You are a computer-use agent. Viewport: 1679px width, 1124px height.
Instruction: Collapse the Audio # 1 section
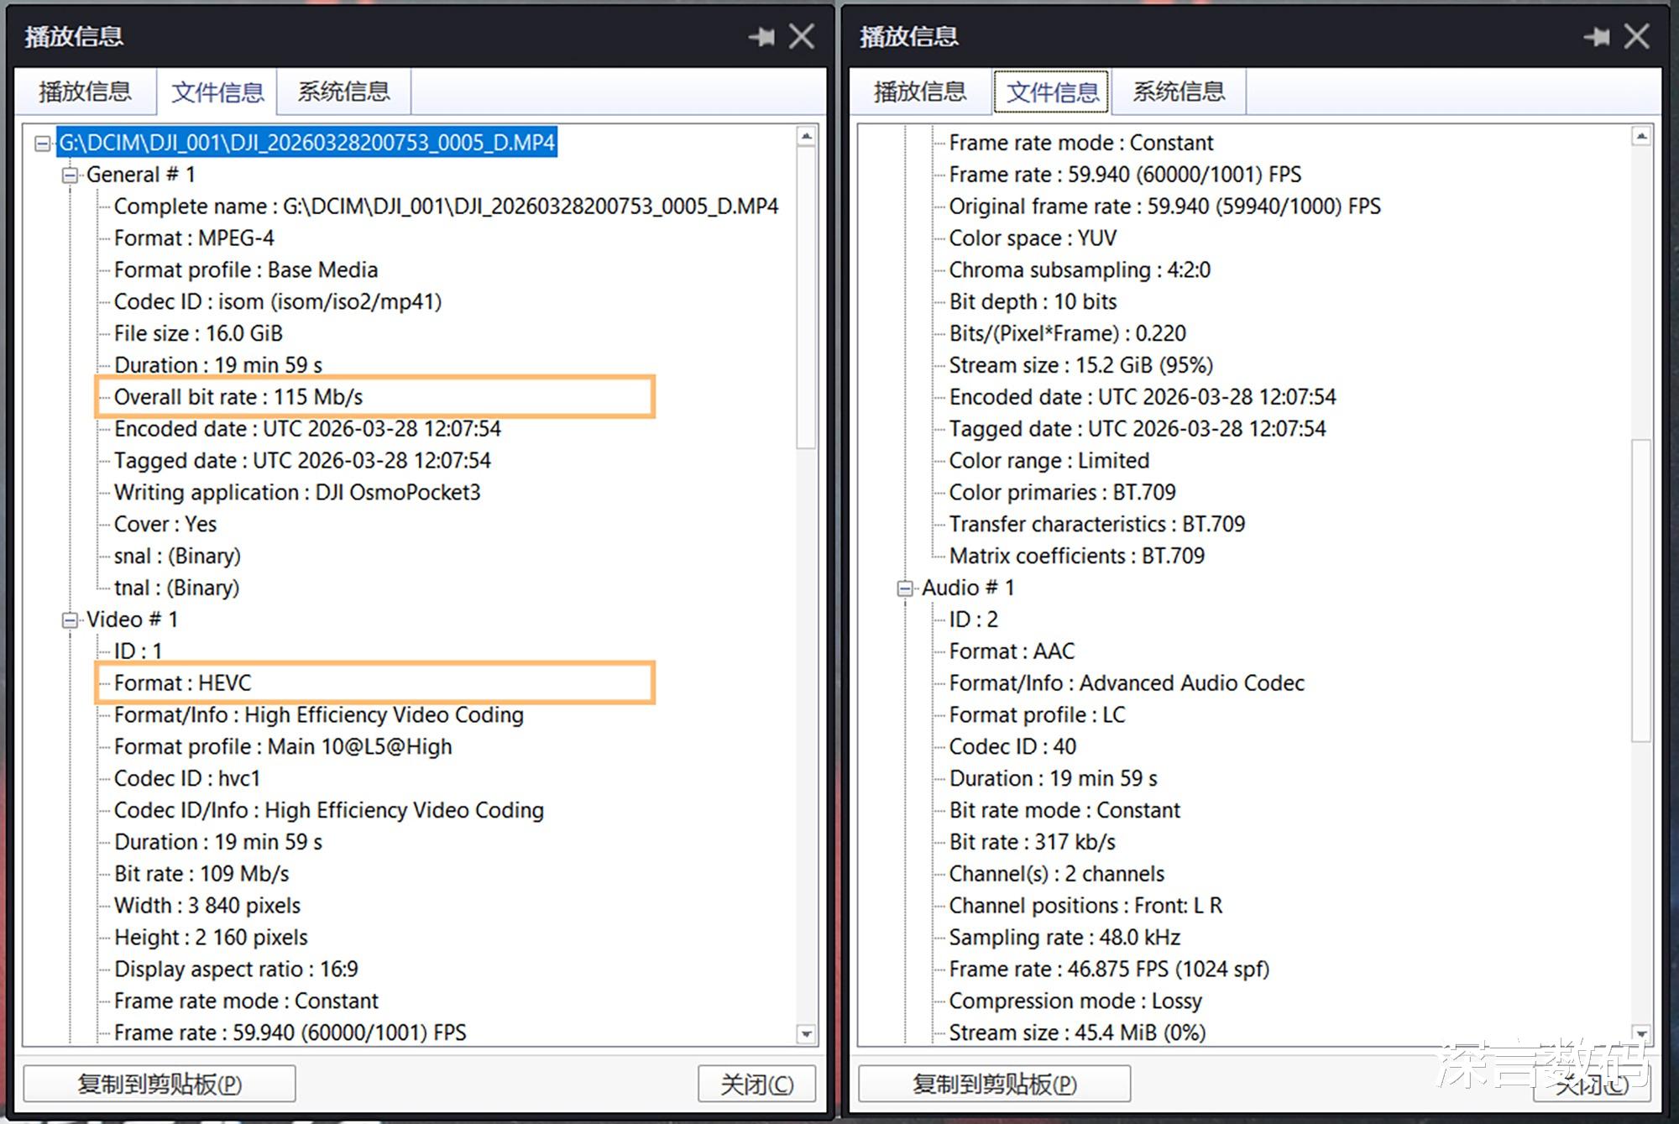coord(905,588)
